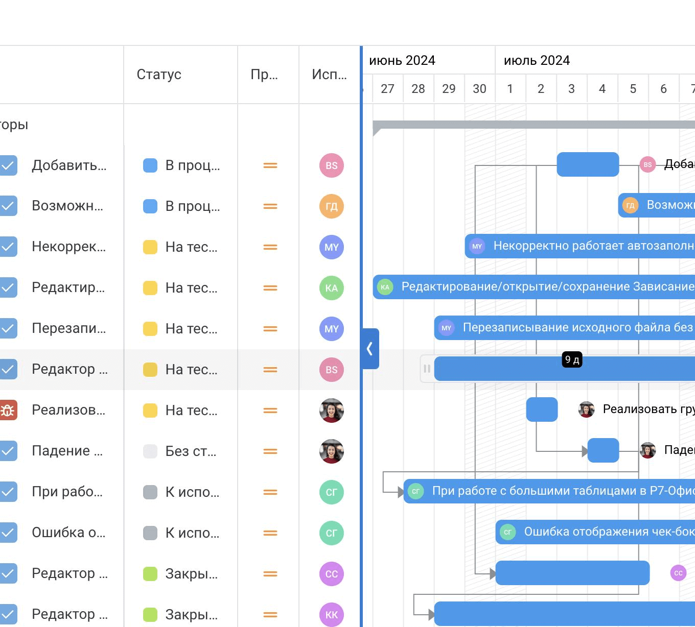Grab left handle of 9 д bar
The height and width of the screenshot is (627, 695).
click(x=427, y=369)
